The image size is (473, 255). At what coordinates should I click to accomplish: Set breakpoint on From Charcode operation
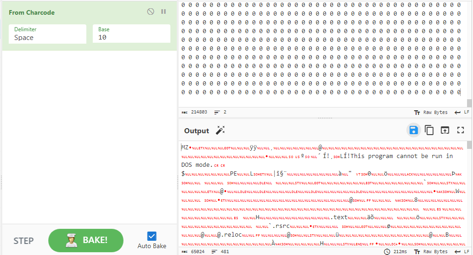click(x=163, y=12)
